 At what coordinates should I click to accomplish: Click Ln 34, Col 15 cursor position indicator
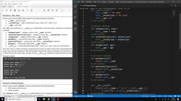point(145,96)
